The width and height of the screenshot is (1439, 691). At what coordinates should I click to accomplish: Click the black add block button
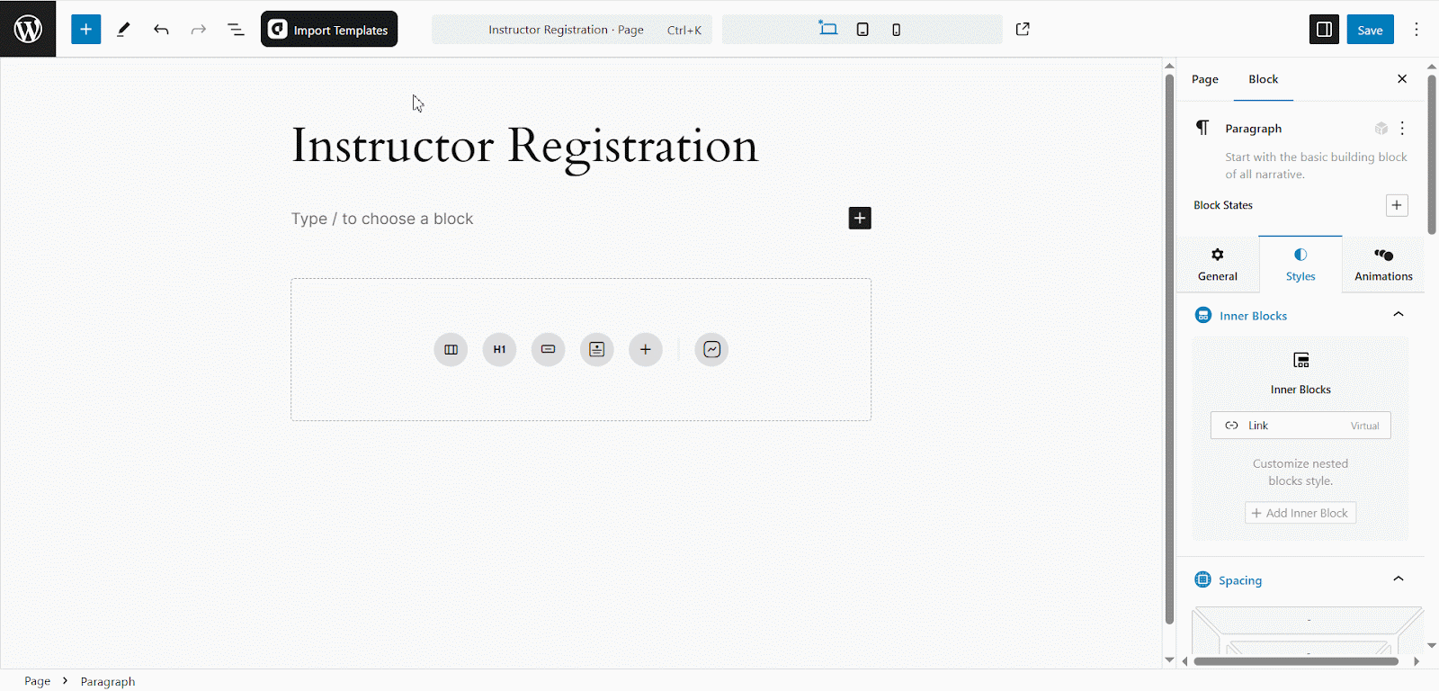[x=860, y=218]
